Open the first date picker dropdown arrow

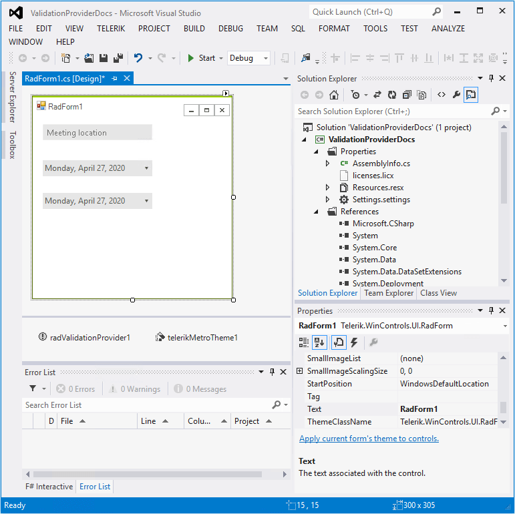pyautogui.click(x=146, y=168)
